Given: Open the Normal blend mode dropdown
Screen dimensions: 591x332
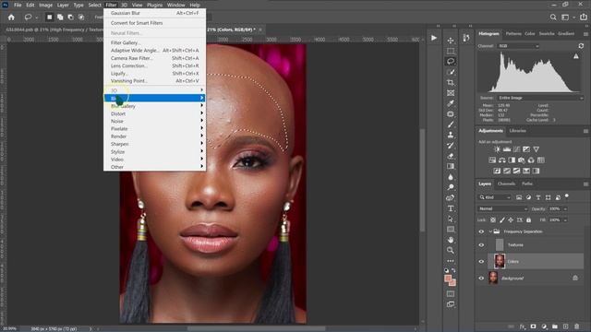Looking at the screenshot, I should (502, 208).
